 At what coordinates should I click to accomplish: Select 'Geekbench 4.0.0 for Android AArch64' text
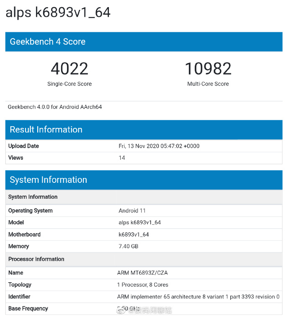point(55,107)
